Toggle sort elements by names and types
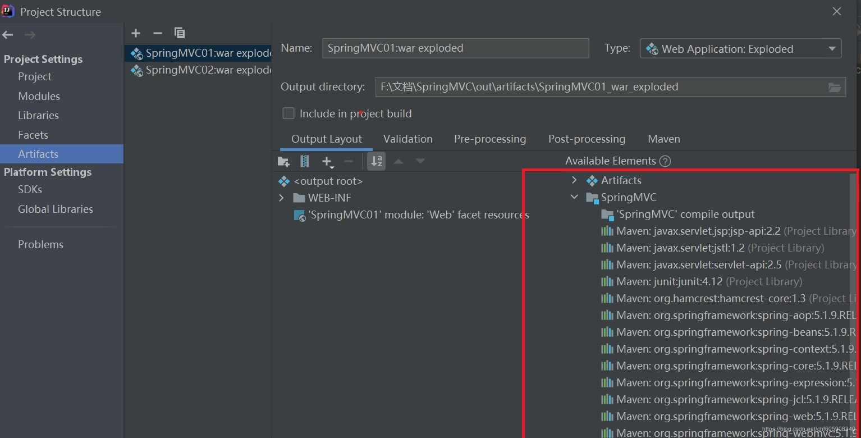Image resolution: width=861 pixels, height=438 pixels. click(376, 162)
